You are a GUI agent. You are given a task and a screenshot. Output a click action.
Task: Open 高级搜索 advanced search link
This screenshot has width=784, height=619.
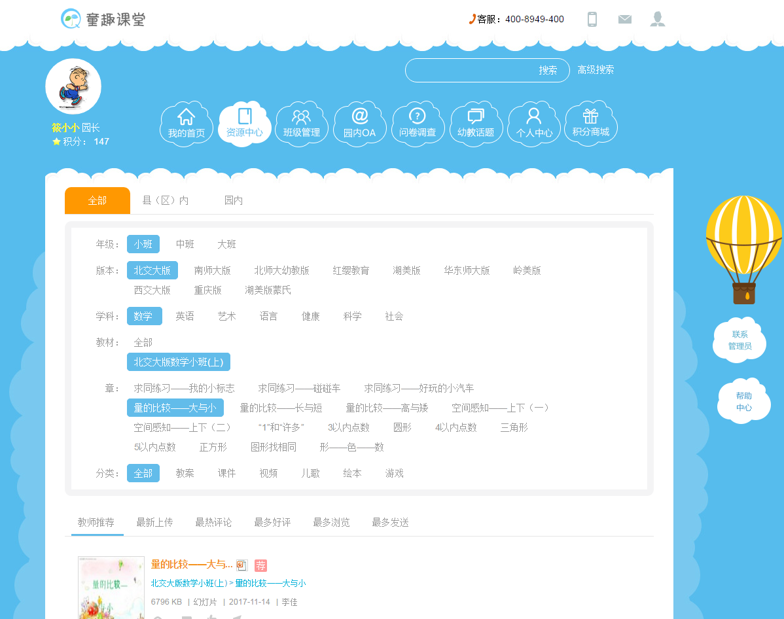[596, 70]
